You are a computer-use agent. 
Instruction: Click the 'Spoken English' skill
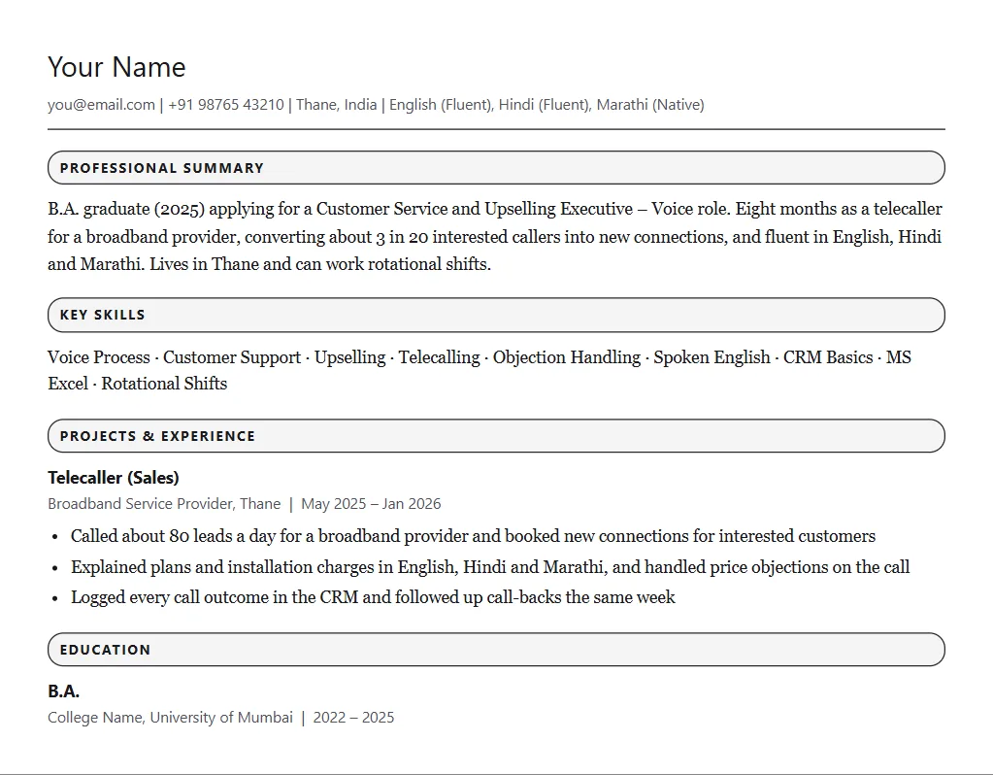pyautogui.click(x=712, y=357)
